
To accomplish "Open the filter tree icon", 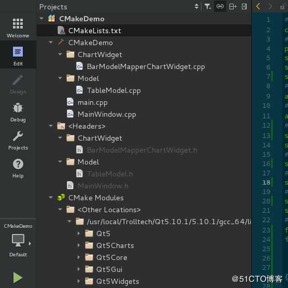I will (x=208, y=7).
